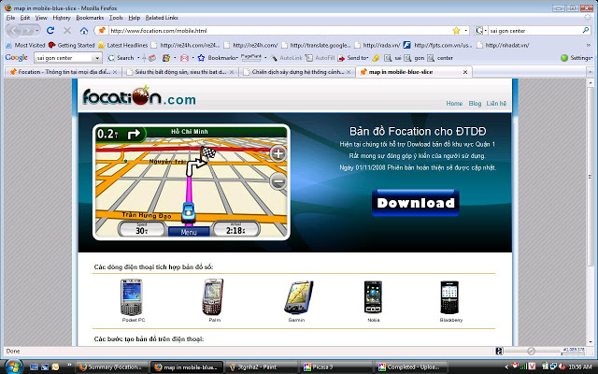Open Latest Headlines bookmark feed
598x374 pixels.
click(x=122, y=45)
